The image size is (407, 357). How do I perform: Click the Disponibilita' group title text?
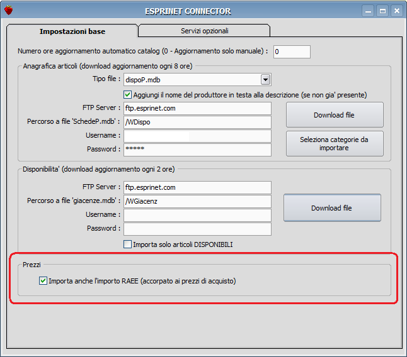(x=99, y=169)
